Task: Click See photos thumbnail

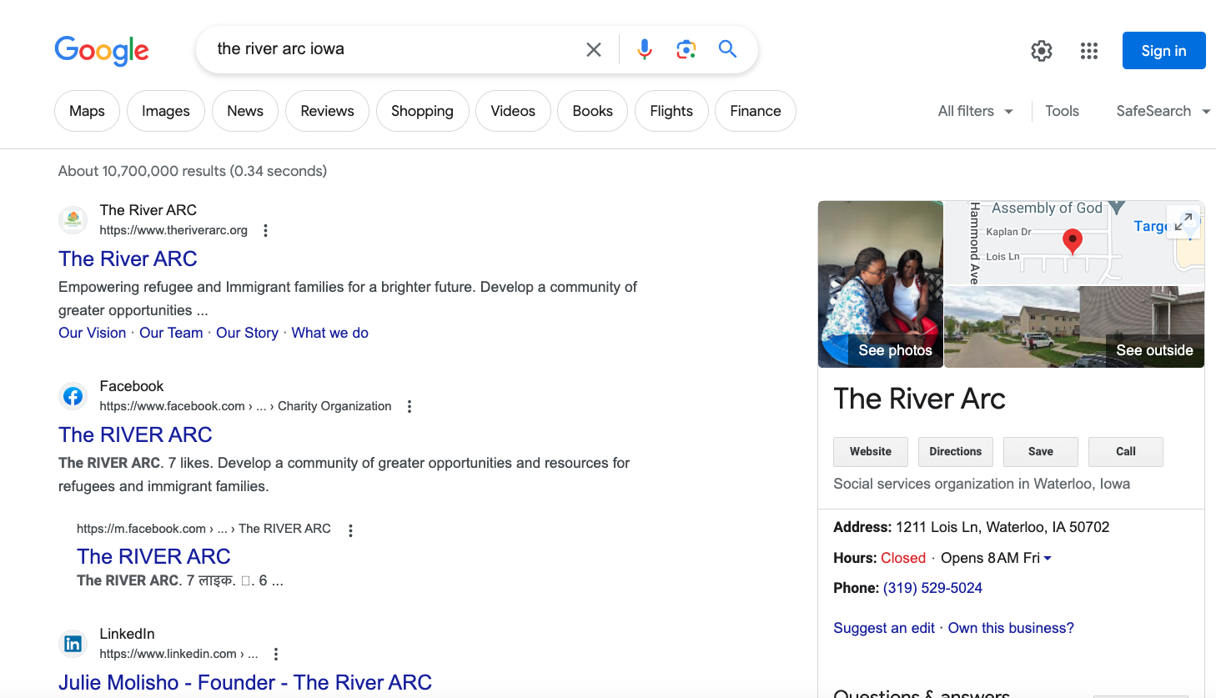Action: click(x=881, y=284)
